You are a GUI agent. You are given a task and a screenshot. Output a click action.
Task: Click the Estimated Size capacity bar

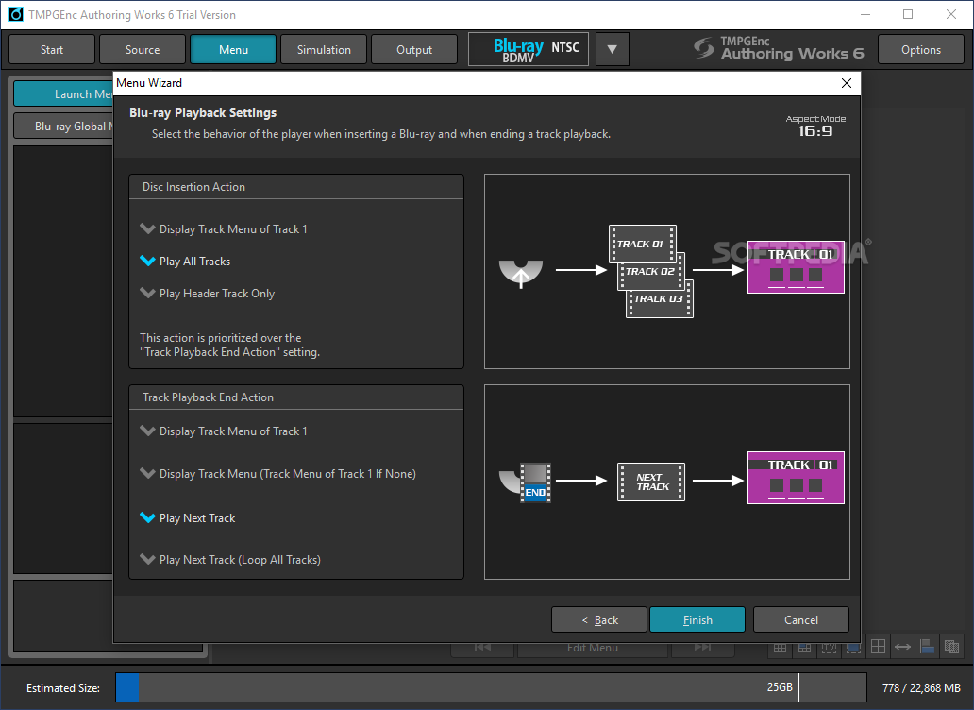pos(491,687)
